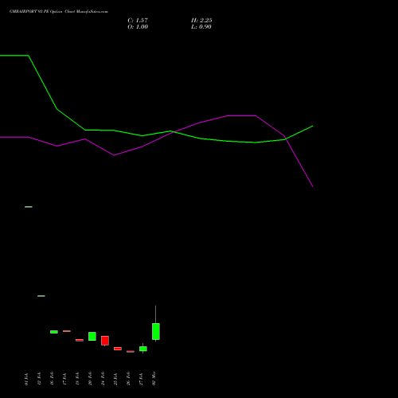Click the open value 'O: 1.00'
398x398 pixels.
tap(138, 27)
